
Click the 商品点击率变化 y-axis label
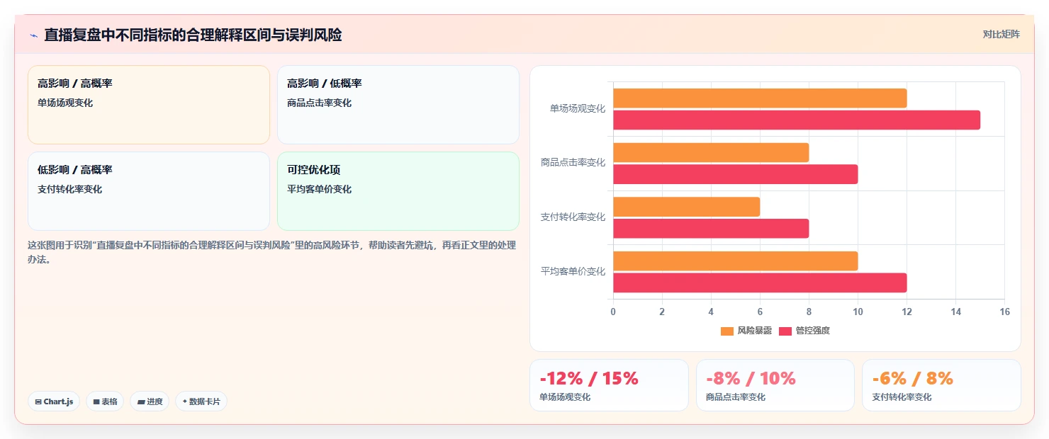coord(573,163)
